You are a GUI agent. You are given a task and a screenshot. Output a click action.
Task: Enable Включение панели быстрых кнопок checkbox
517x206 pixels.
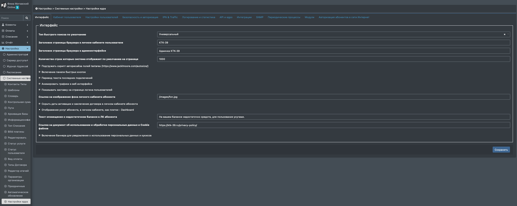[x=39, y=72]
